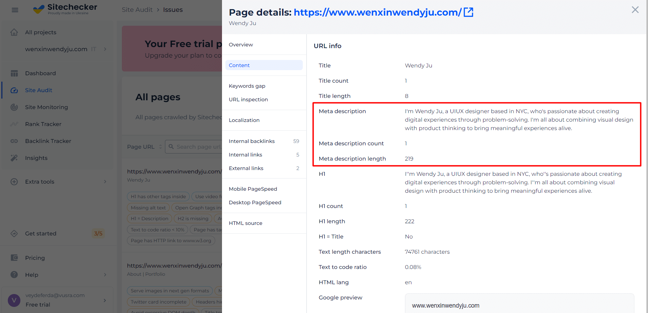Click the 'Open Graph tags' issue tag
The width and height of the screenshot is (648, 313).
197,208
